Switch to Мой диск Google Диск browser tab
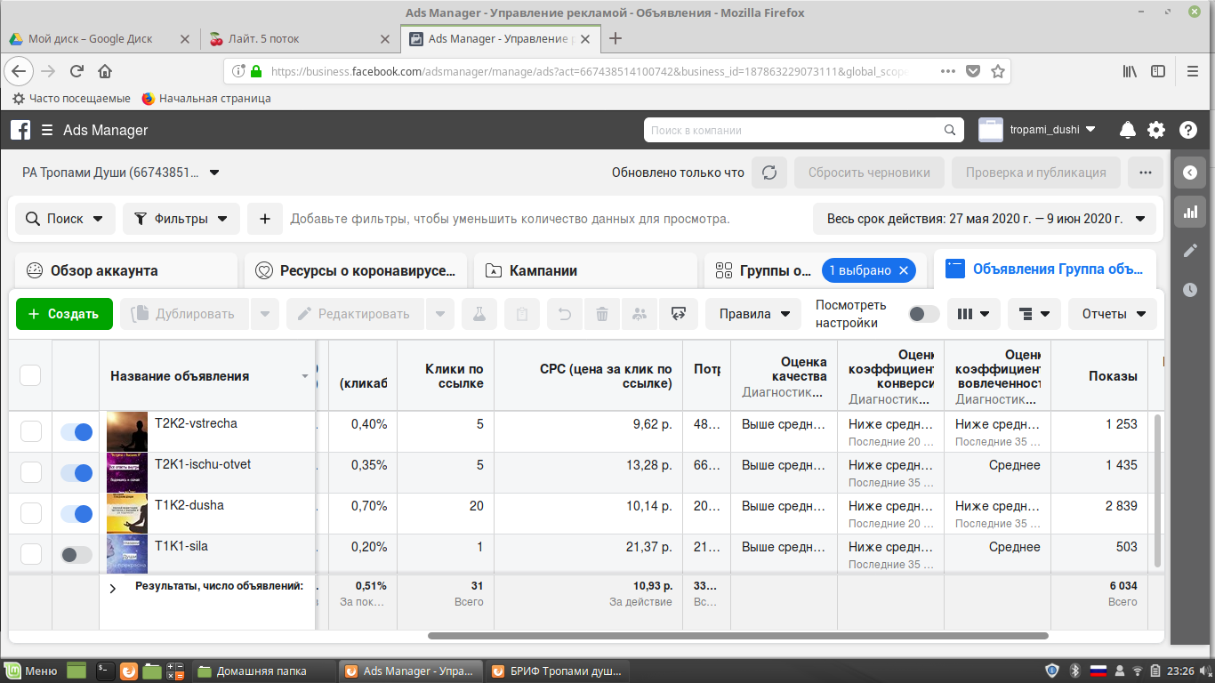 pyautogui.click(x=100, y=39)
